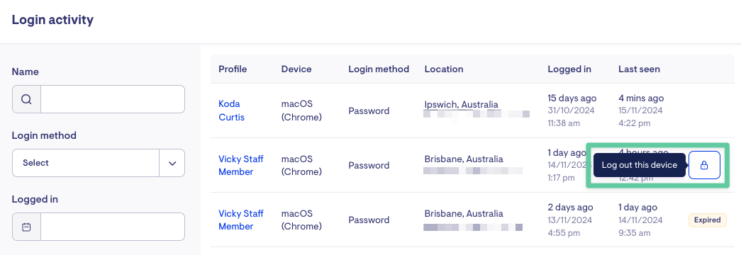Click the Profile column header

pyautogui.click(x=233, y=69)
